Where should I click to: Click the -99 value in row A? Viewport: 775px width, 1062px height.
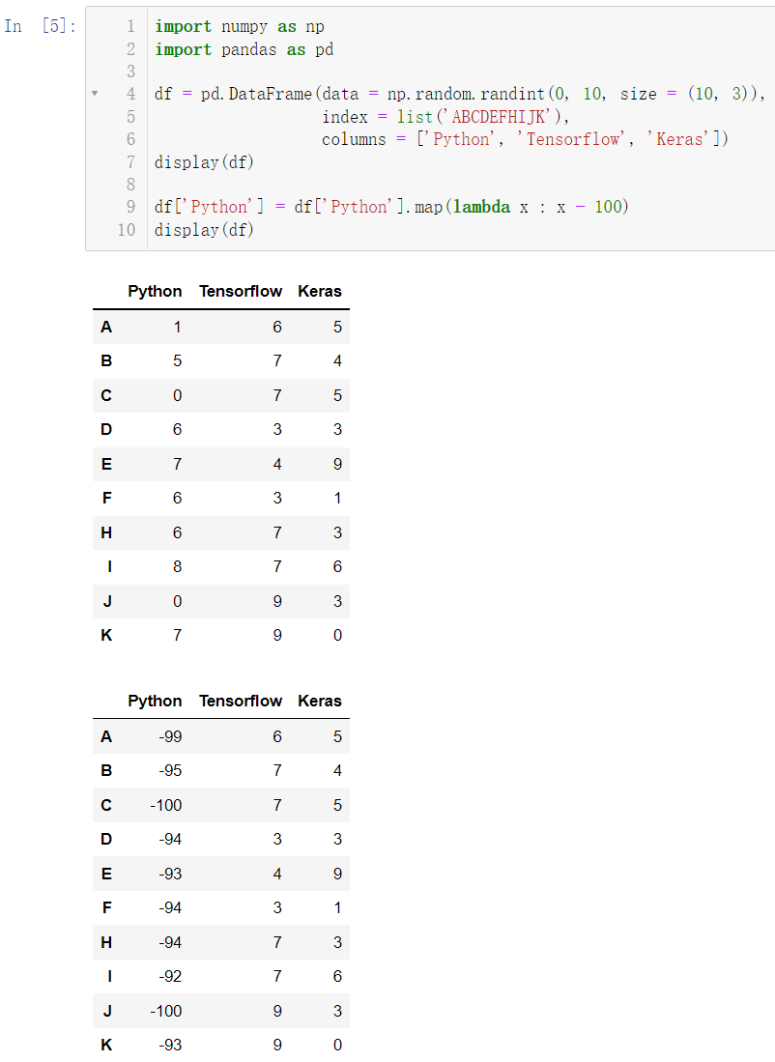tap(170, 737)
